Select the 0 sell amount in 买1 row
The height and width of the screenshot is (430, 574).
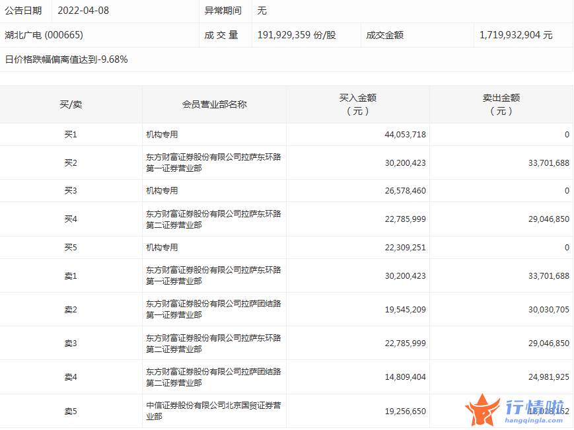point(567,135)
